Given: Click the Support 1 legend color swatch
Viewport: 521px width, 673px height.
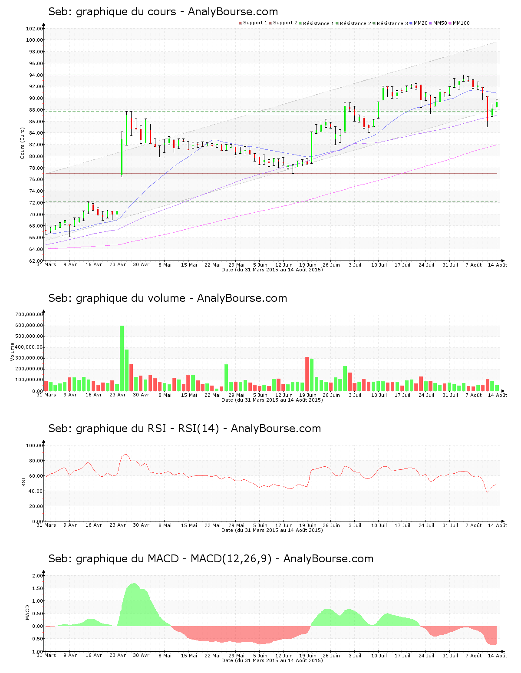Looking at the screenshot, I should [240, 23].
